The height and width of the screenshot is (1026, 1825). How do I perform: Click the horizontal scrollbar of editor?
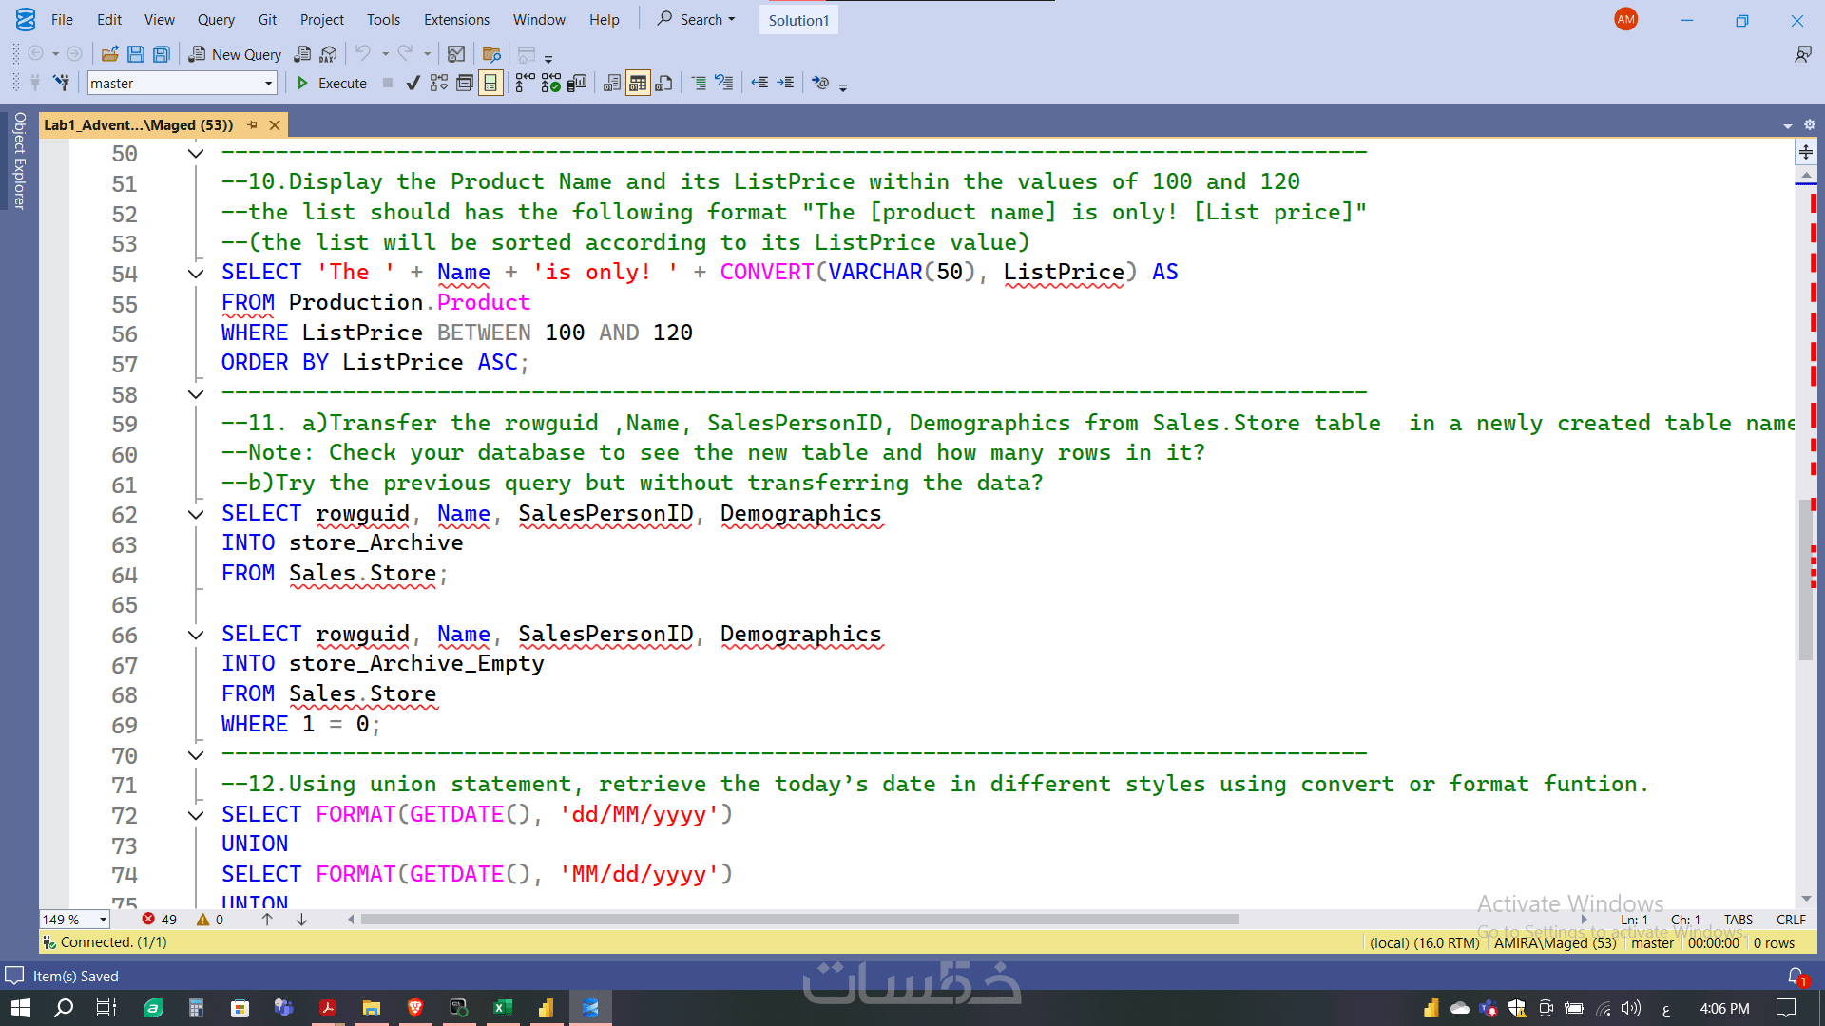798,920
